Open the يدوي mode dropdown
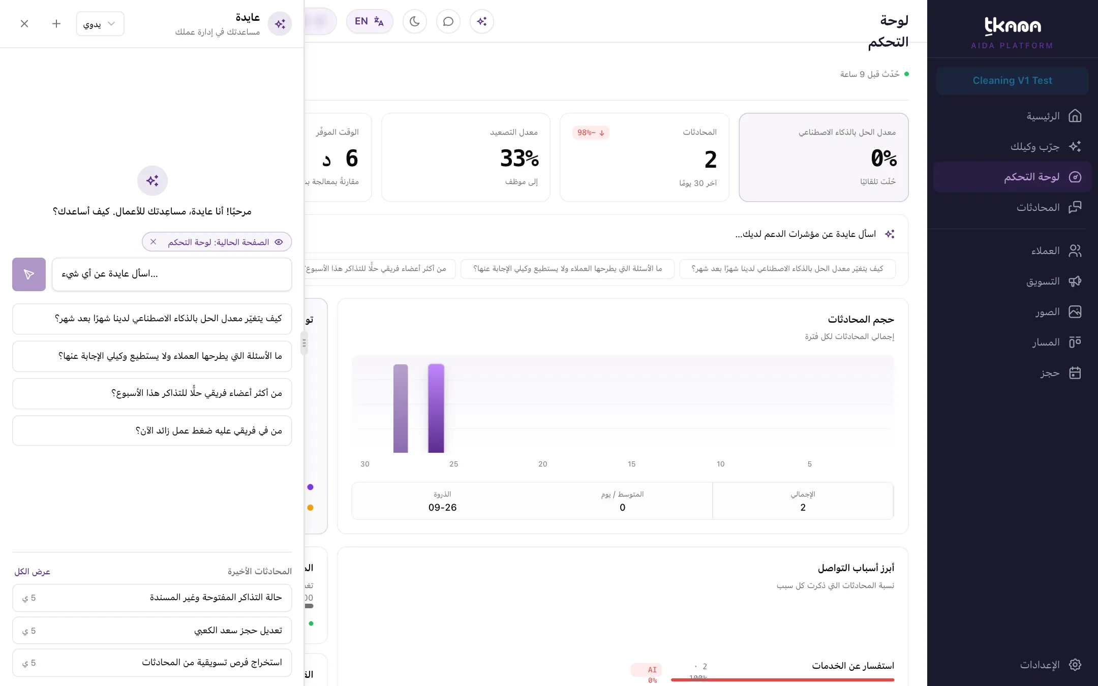1098x686 pixels. (100, 24)
